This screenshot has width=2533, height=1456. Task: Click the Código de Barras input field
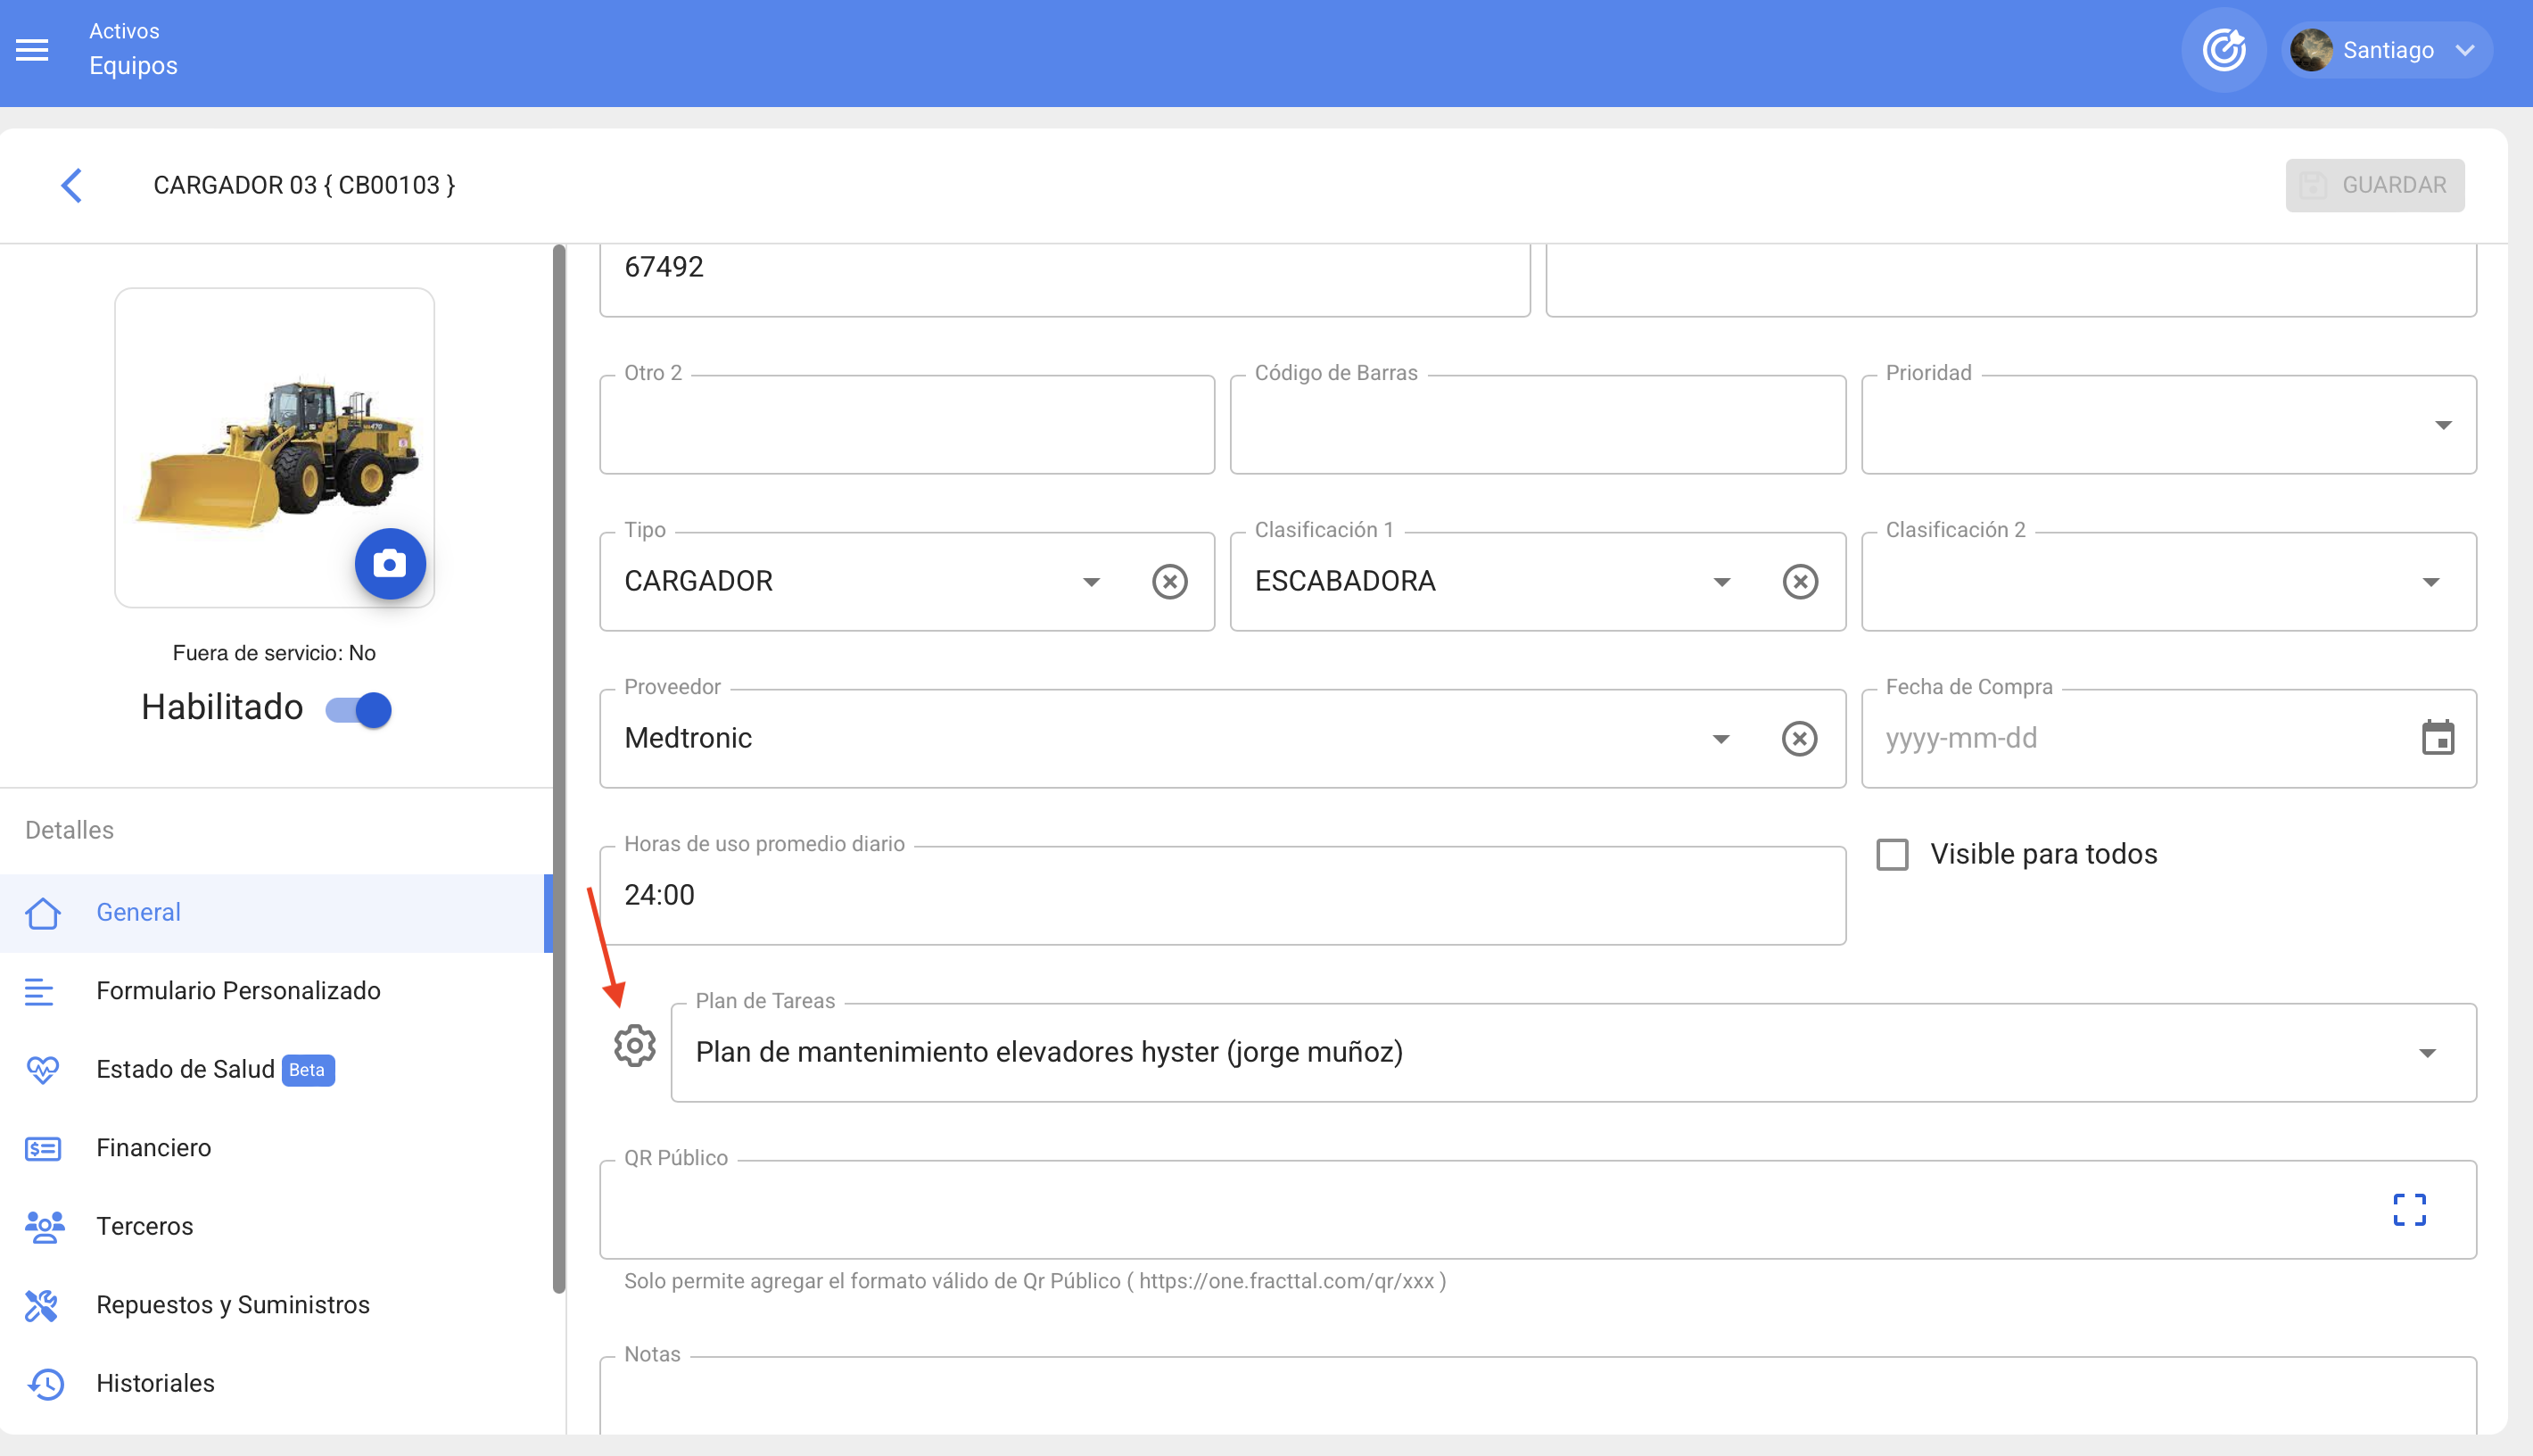[x=1537, y=426]
